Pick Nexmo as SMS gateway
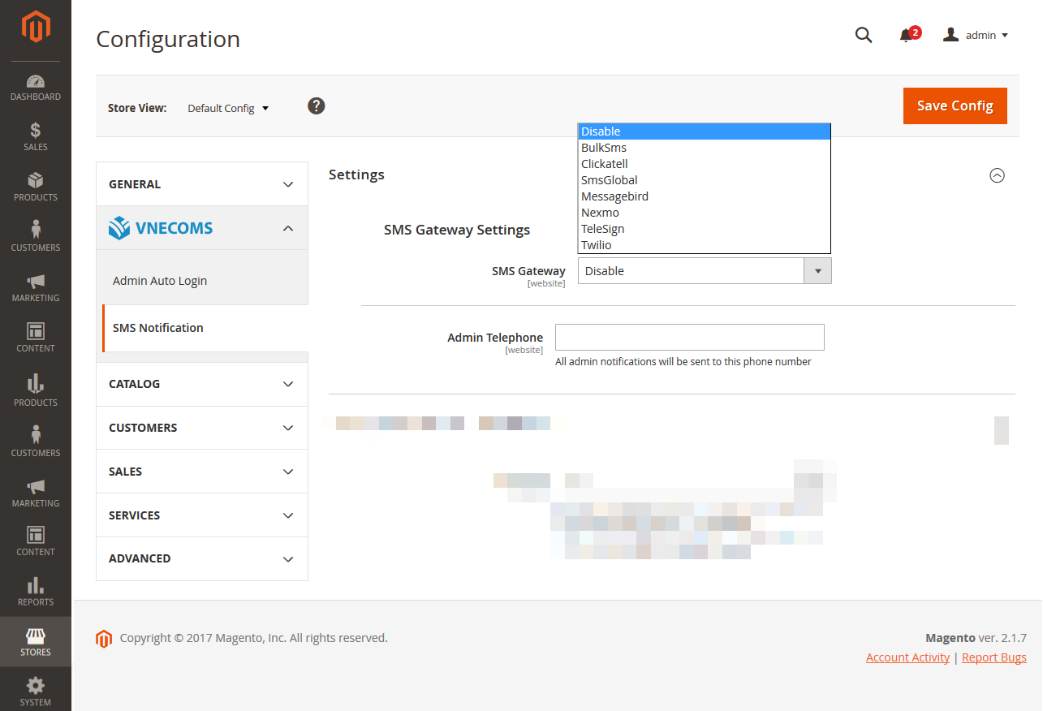This screenshot has height=711, width=1043. pos(704,213)
